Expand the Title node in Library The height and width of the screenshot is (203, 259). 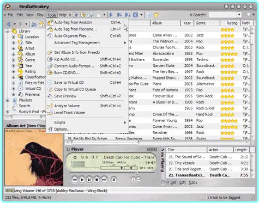tap(13, 43)
